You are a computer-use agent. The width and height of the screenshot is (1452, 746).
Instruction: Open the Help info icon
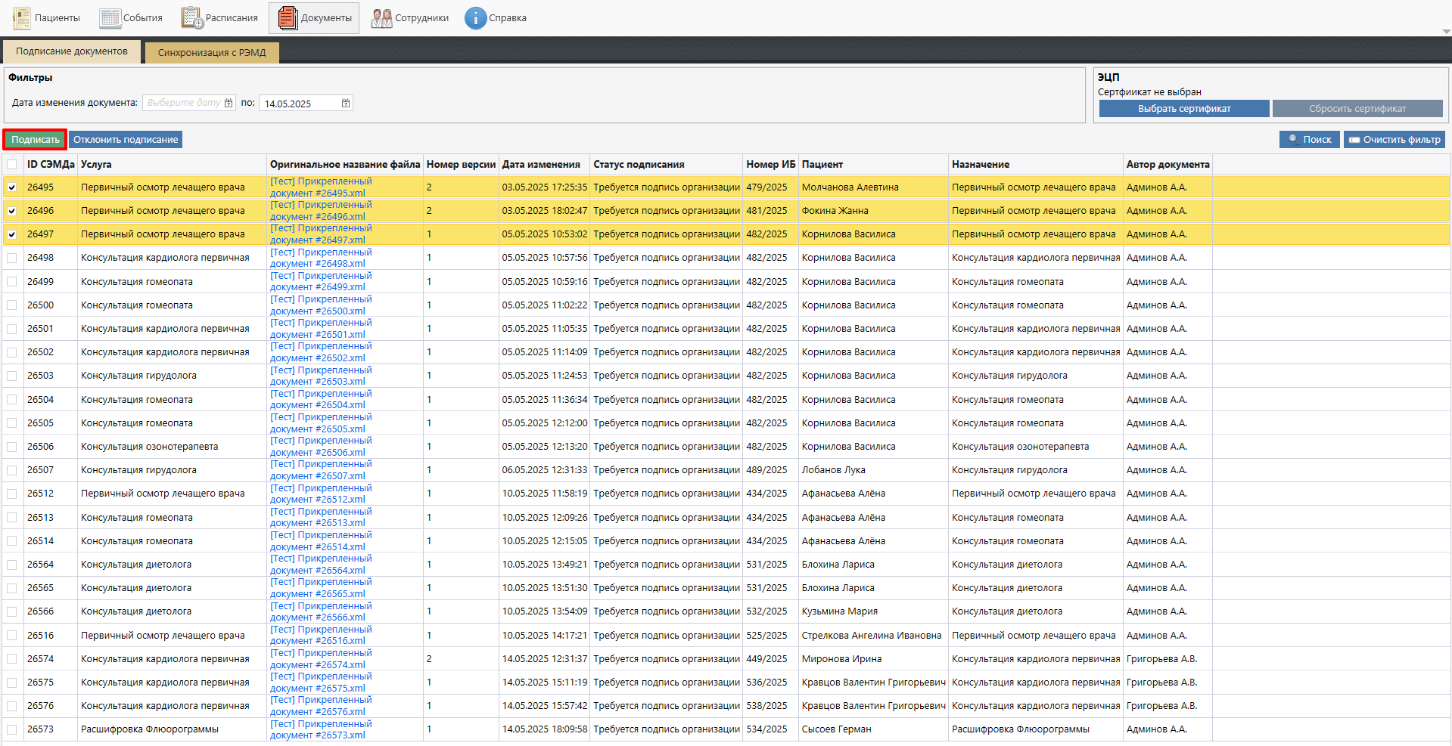[475, 18]
